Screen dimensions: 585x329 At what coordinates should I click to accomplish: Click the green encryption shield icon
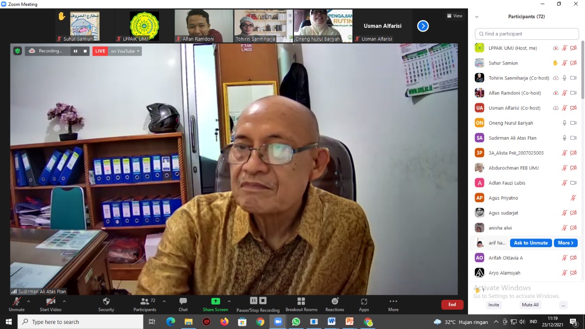click(x=17, y=51)
